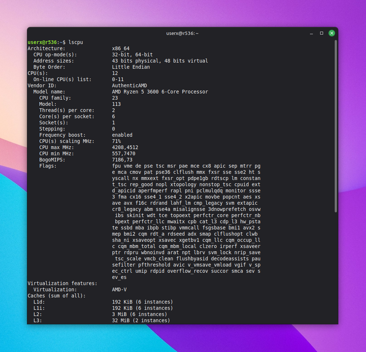Click the 'Caches (sum of all):' heading
366x352 pixels.
(x=56, y=296)
